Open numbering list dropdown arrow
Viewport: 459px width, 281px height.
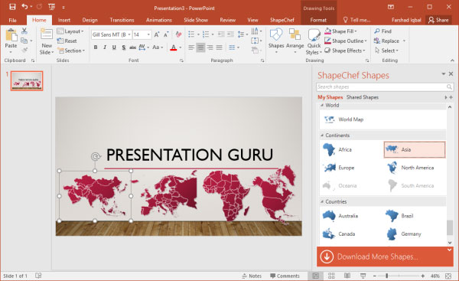coord(213,34)
